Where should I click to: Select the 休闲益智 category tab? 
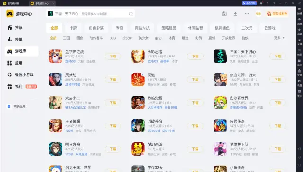pyautogui.click(x=196, y=28)
